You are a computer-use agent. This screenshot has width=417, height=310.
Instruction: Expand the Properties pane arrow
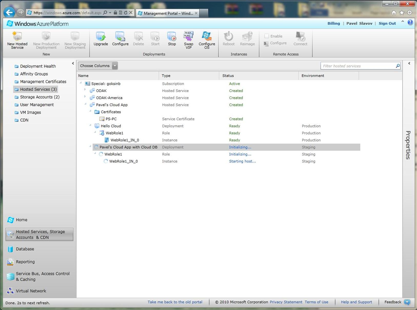[x=409, y=63]
